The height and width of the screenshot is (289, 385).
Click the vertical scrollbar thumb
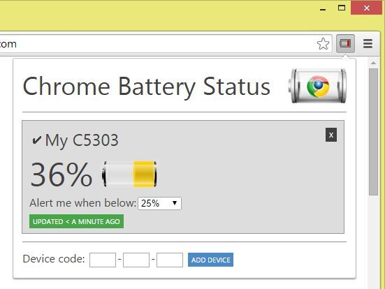coord(373,132)
